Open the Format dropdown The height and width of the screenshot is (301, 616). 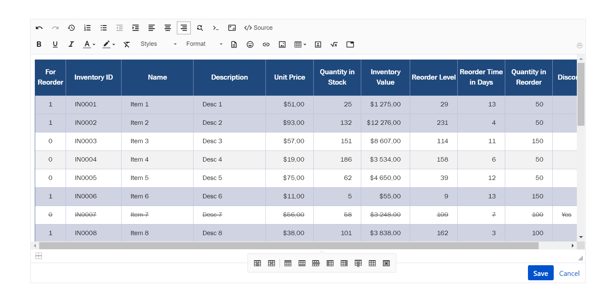tap(204, 44)
